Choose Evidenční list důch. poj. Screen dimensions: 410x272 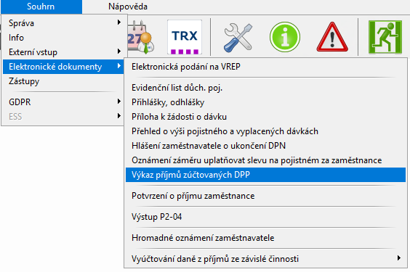[x=265, y=88]
